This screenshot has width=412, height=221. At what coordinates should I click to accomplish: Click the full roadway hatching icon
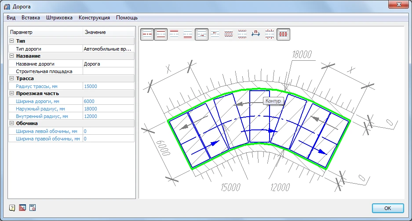click(x=229, y=34)
